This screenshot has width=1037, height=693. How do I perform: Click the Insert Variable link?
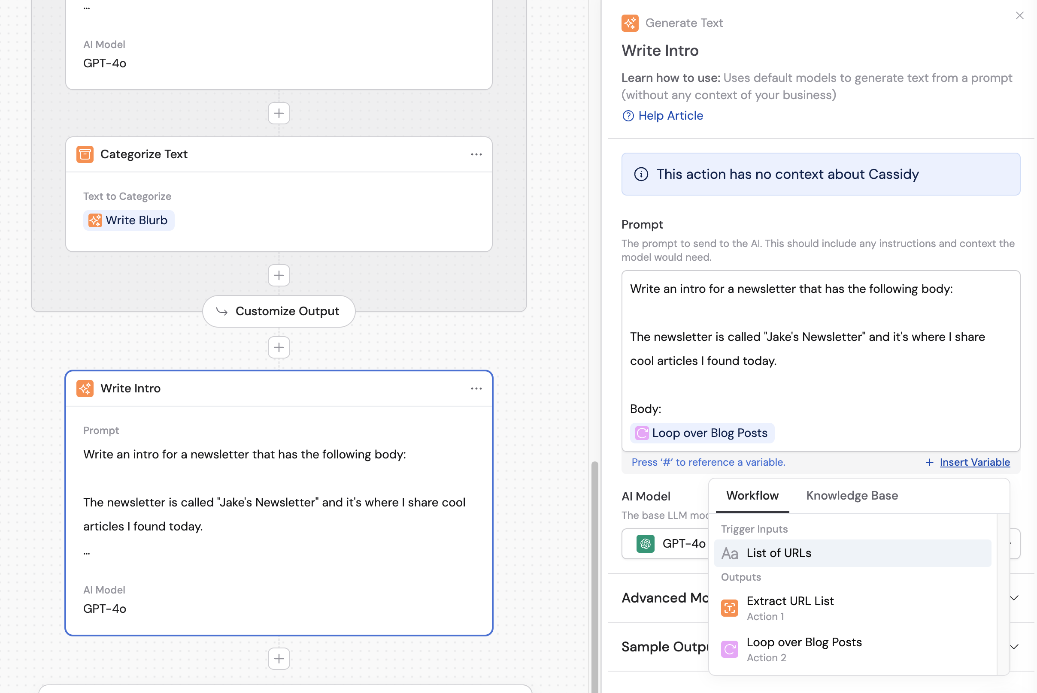click(974, 462)
